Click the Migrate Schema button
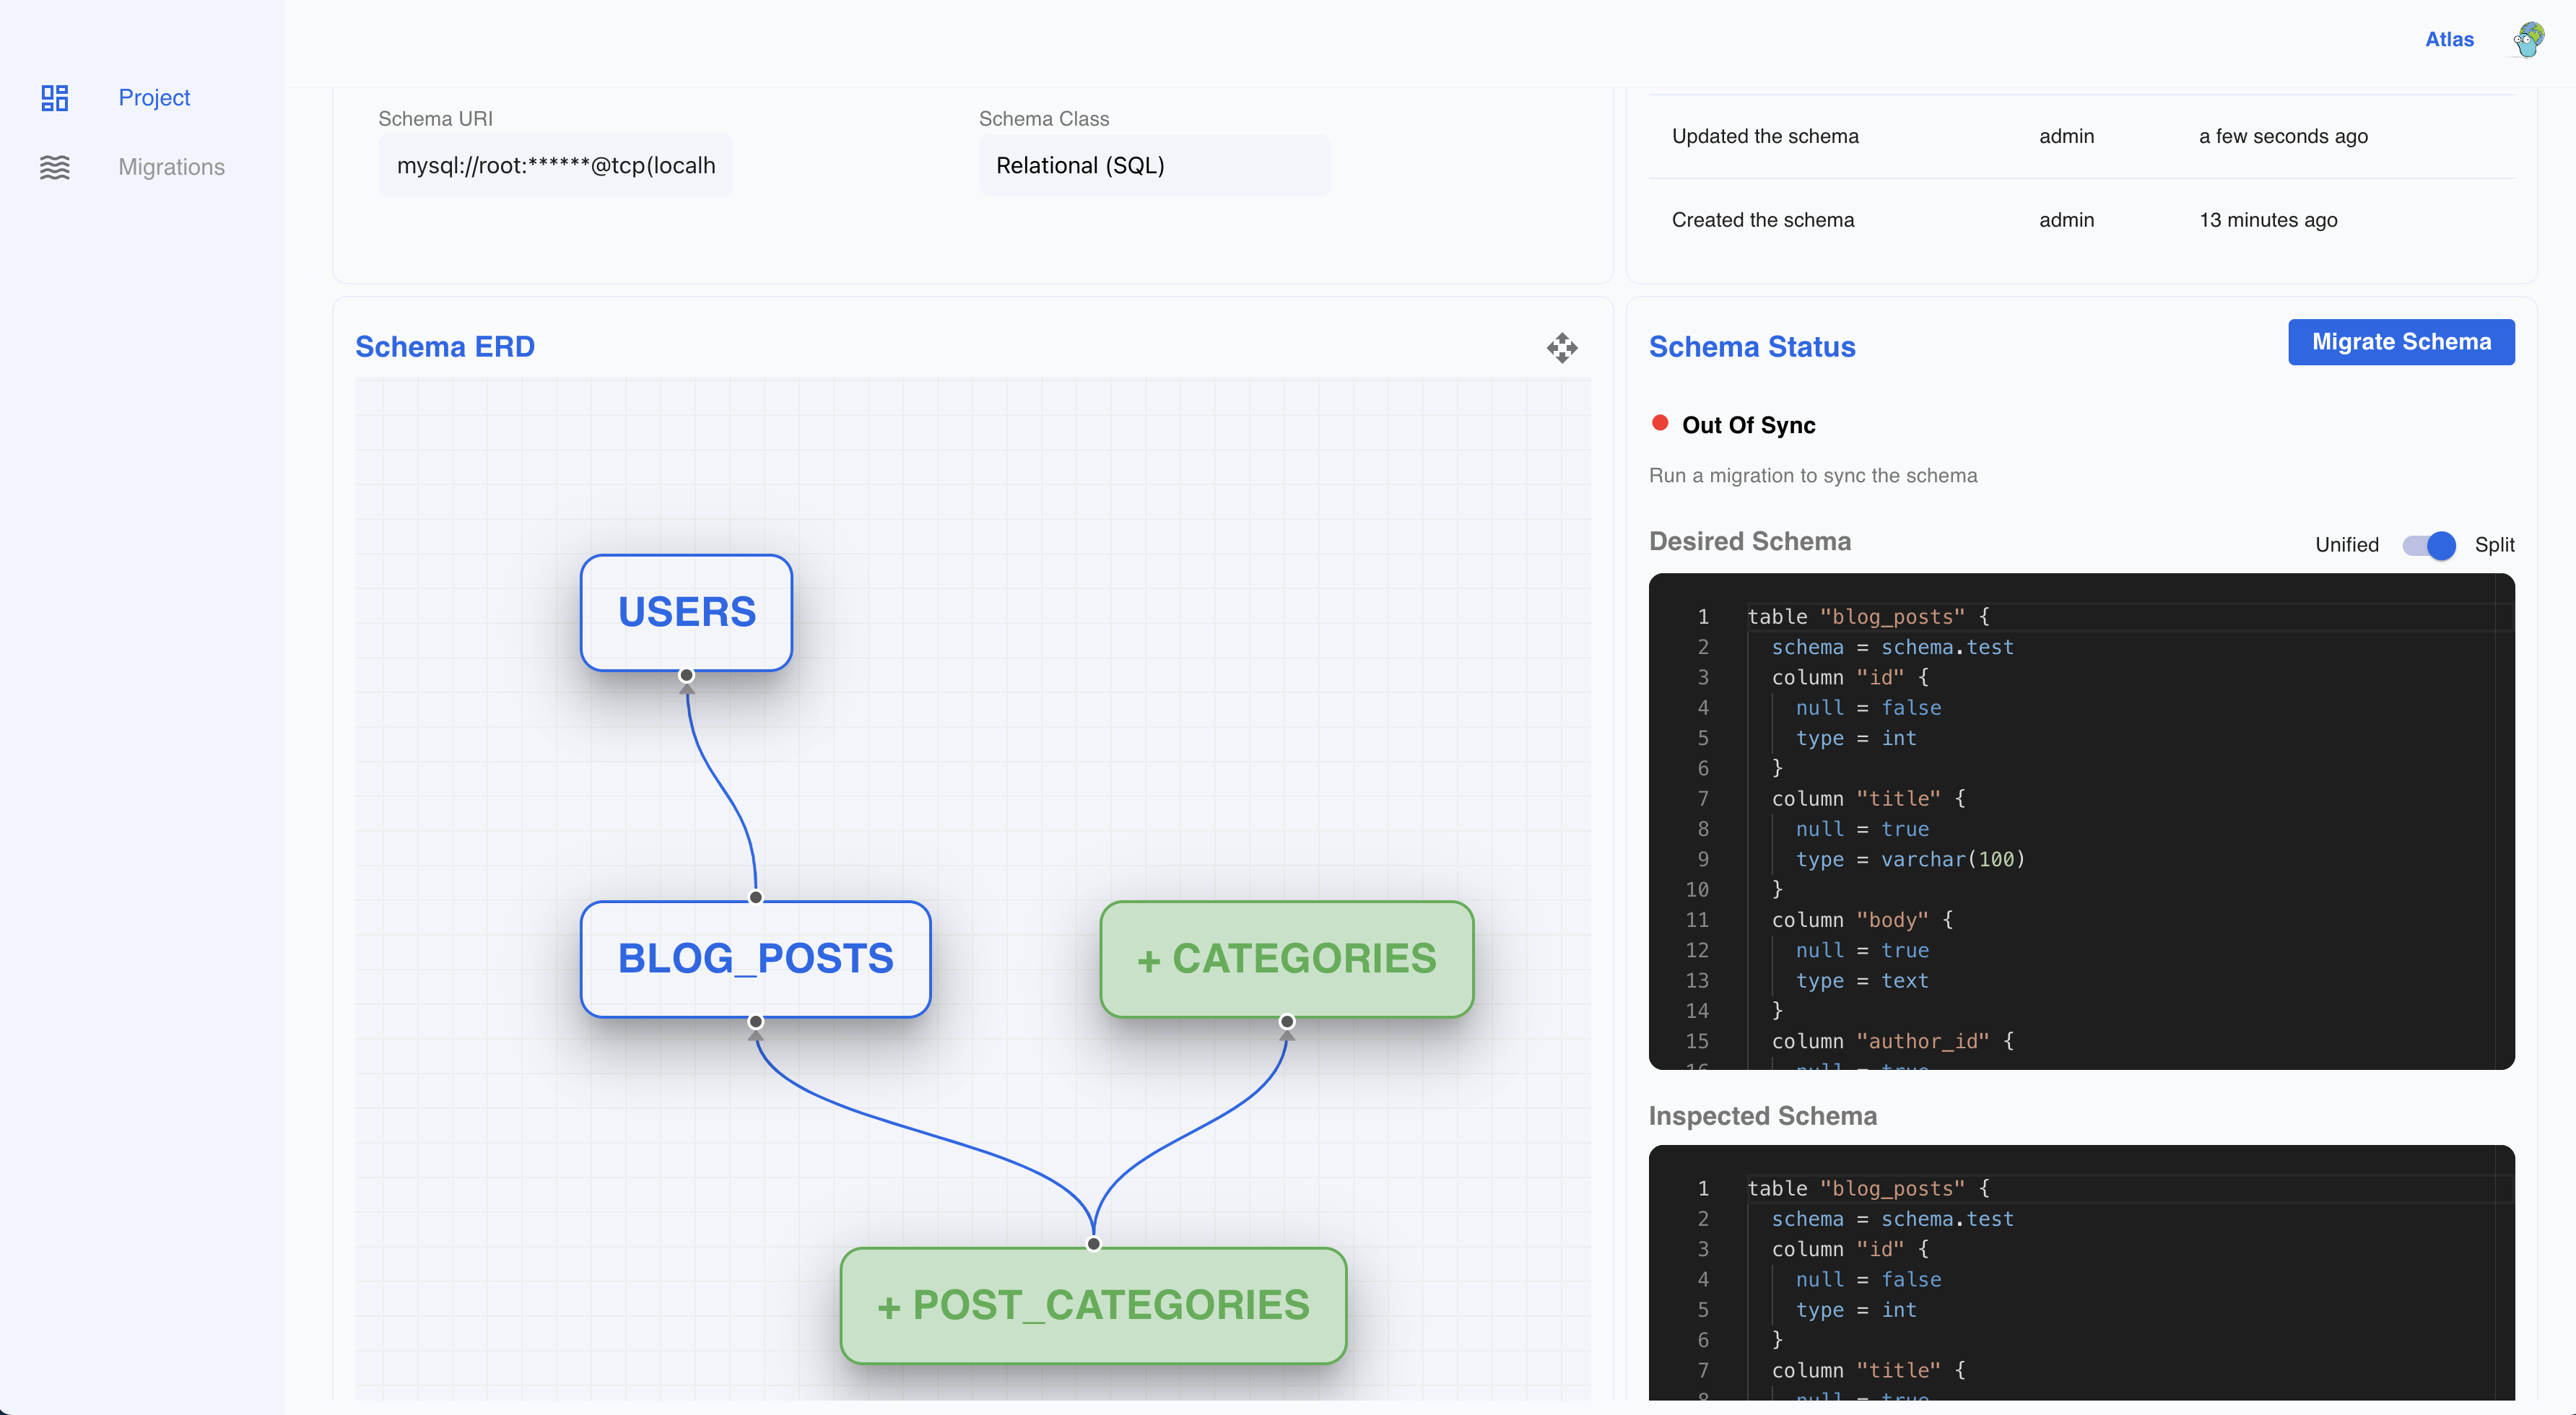The width and height of the screenshot is (2576, 1415). point(2401,342)
